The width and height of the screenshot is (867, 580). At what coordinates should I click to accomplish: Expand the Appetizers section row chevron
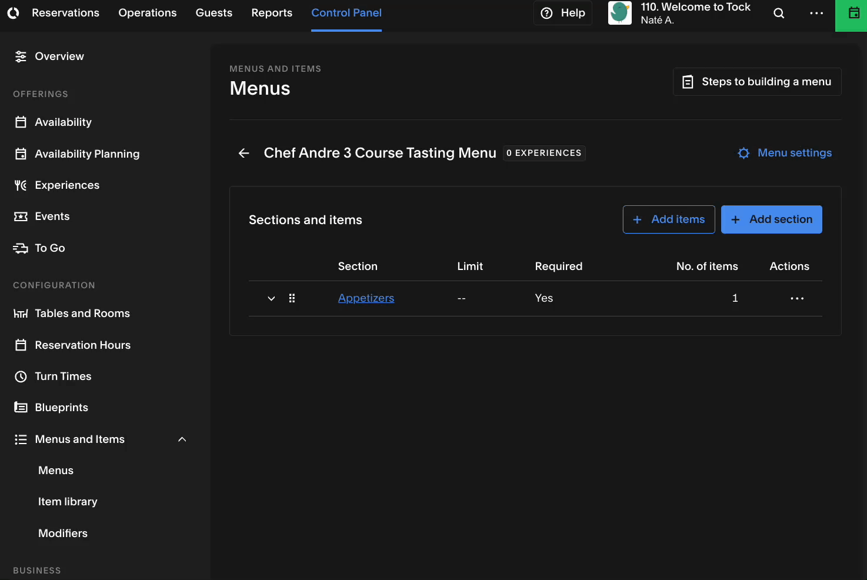271,298
